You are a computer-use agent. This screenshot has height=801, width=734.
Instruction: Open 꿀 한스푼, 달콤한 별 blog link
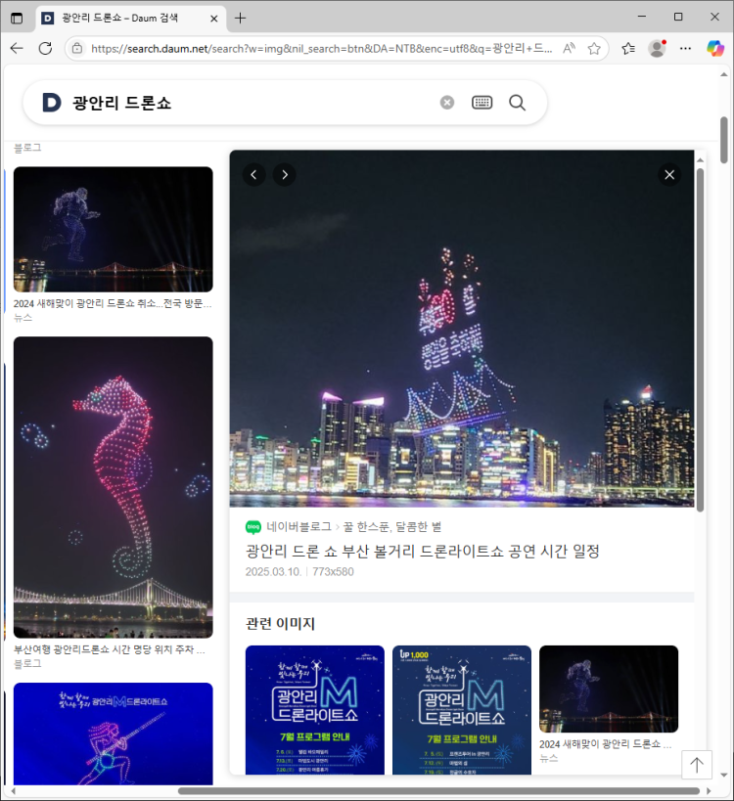click(392, 527)
